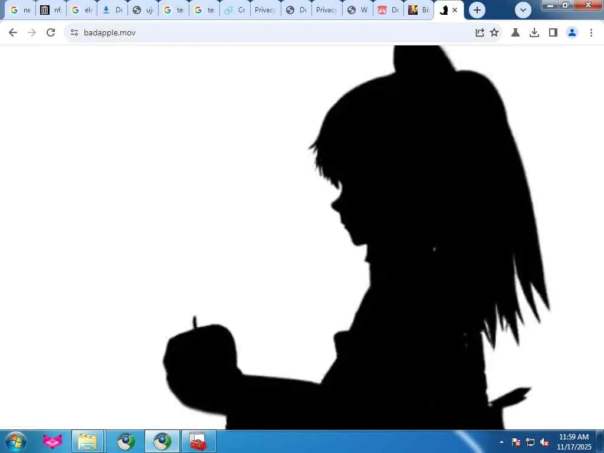Switch to the Google 'ne' tab
Viewport: 604px width, 453px height.
pos(20,10)
